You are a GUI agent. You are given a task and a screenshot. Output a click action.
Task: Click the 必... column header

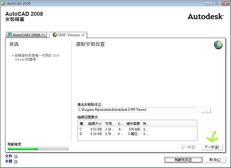(x=120, y=124)
